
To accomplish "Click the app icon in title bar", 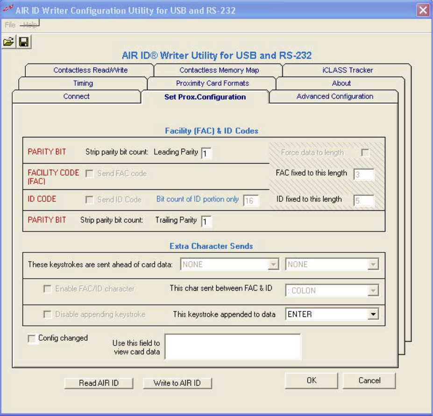I will (x=8, y=9).
